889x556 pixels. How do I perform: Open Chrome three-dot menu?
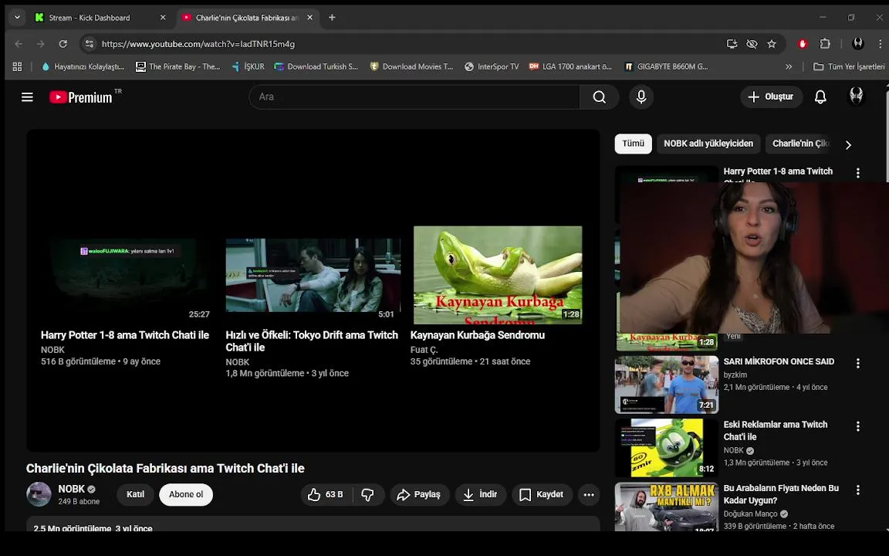[880, 44]
